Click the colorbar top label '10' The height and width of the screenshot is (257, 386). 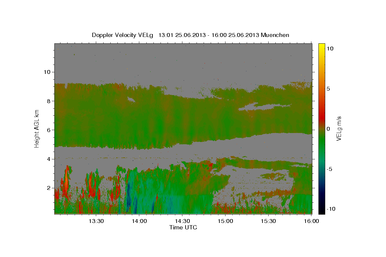pos(330,48)
